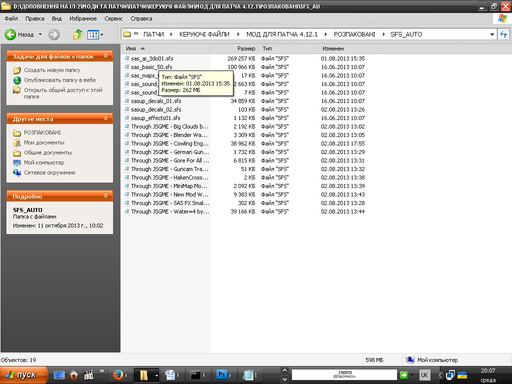Click Открыть общий доступ к этой папке
The height and width of the screenshot is (384, 512).
63,93
